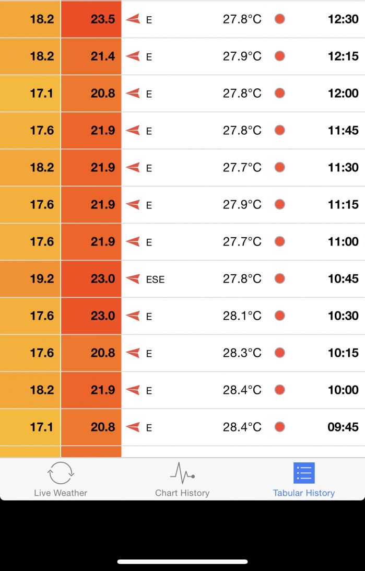
Task: Open the Live Weather refresh icon
Action: tap(61, 473)
